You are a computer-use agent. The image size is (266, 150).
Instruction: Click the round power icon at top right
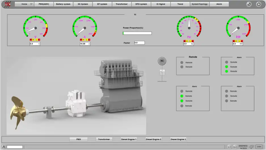coord(258,4)
